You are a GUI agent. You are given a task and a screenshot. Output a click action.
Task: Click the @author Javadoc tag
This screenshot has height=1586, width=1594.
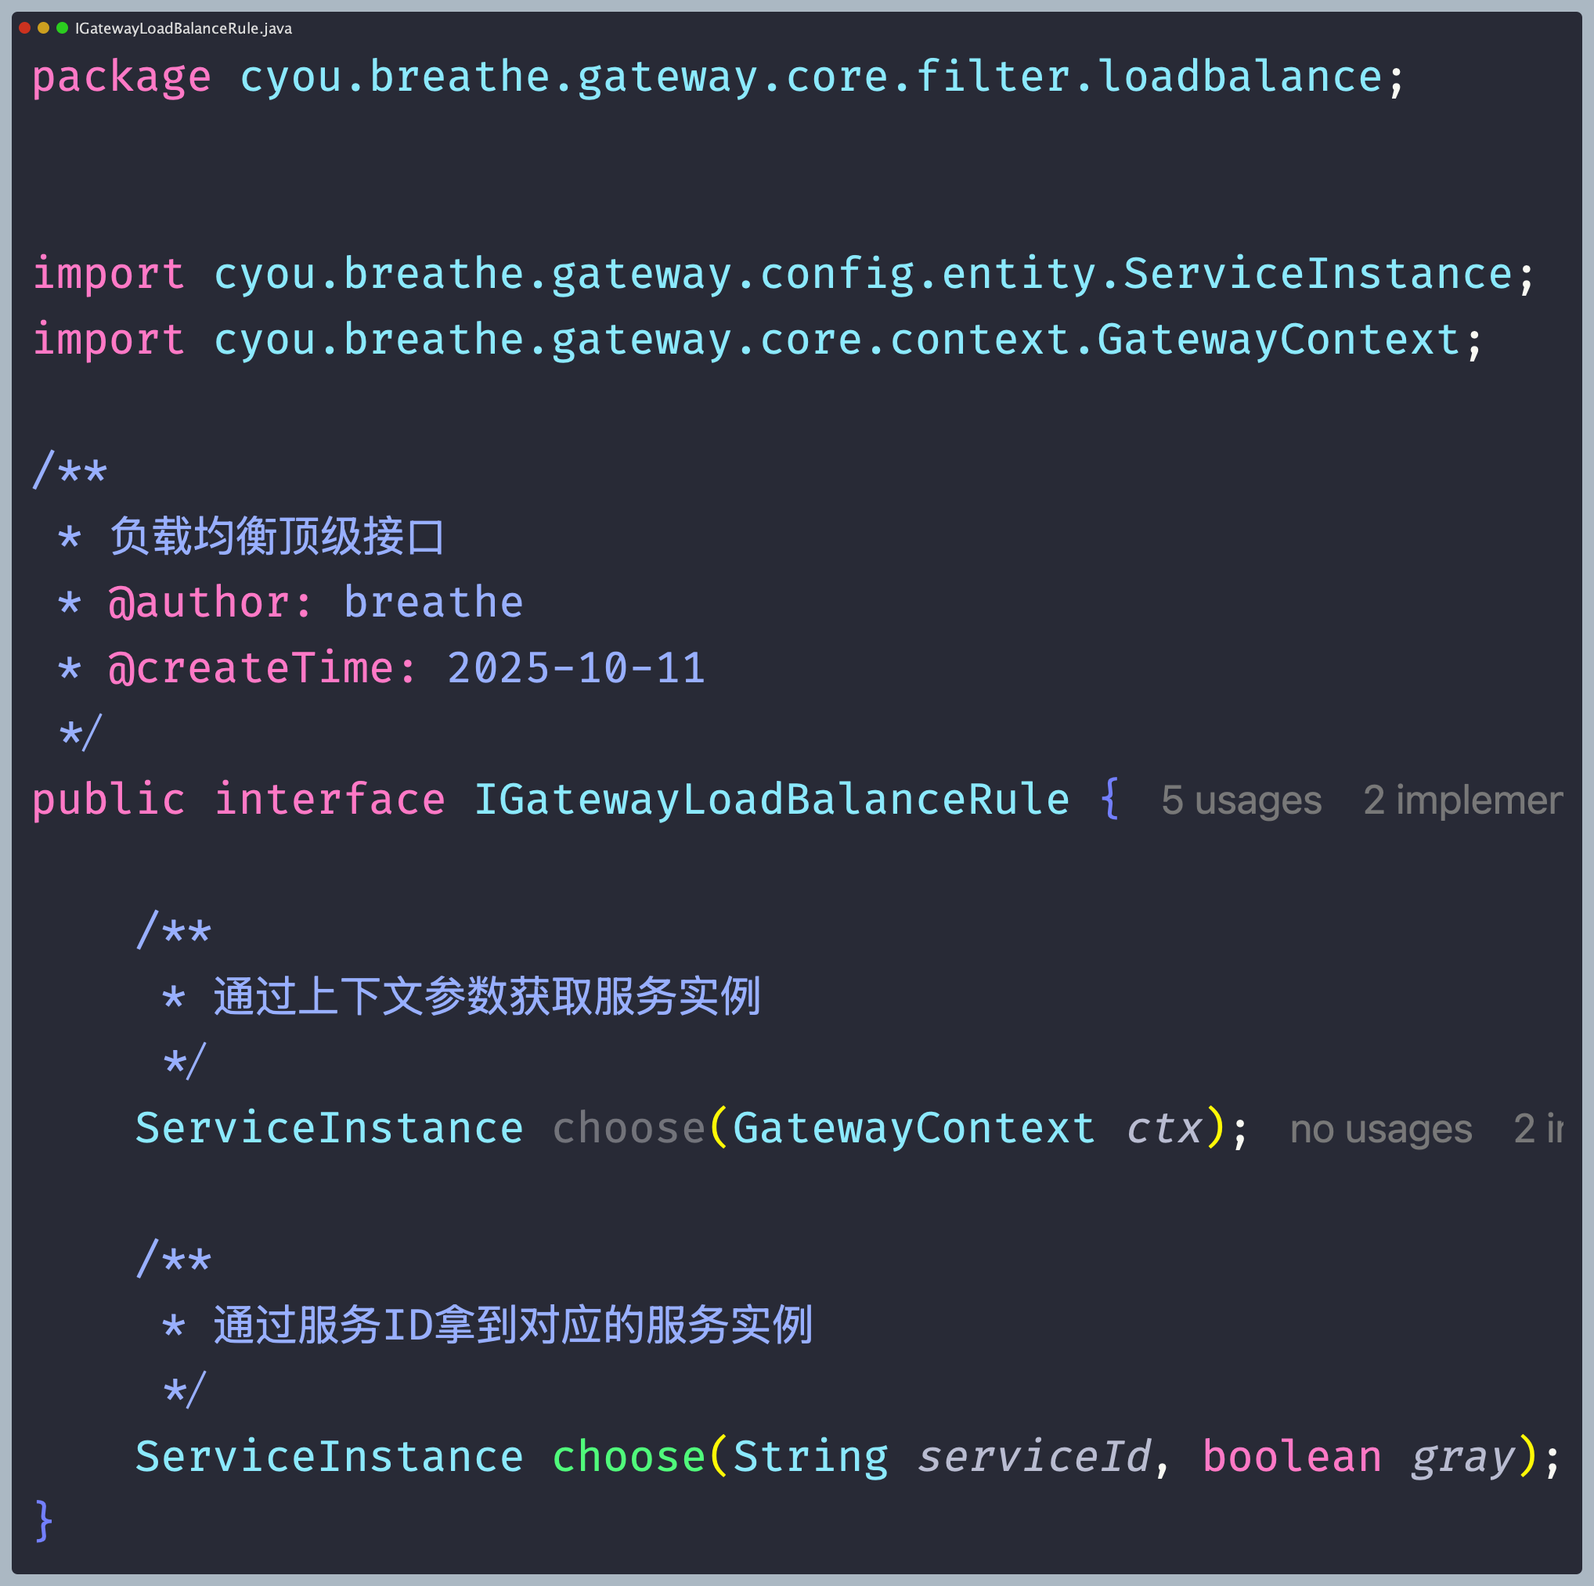tap(211, 602)
